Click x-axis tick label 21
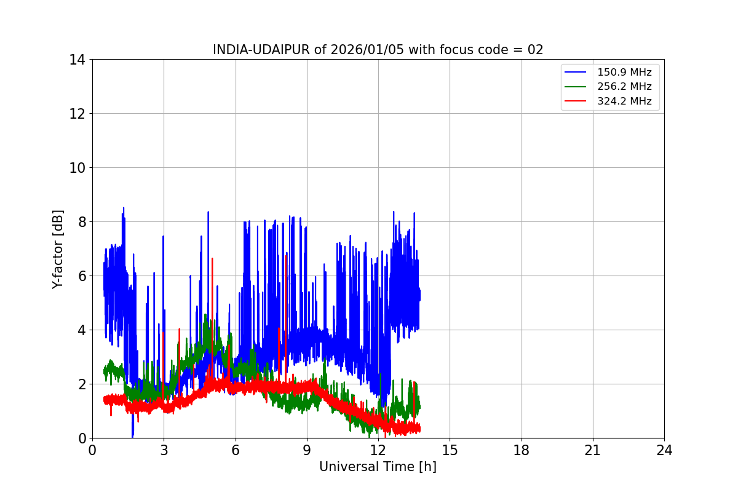738x492 pixels. pyautogui.click(x=593, y=450)
